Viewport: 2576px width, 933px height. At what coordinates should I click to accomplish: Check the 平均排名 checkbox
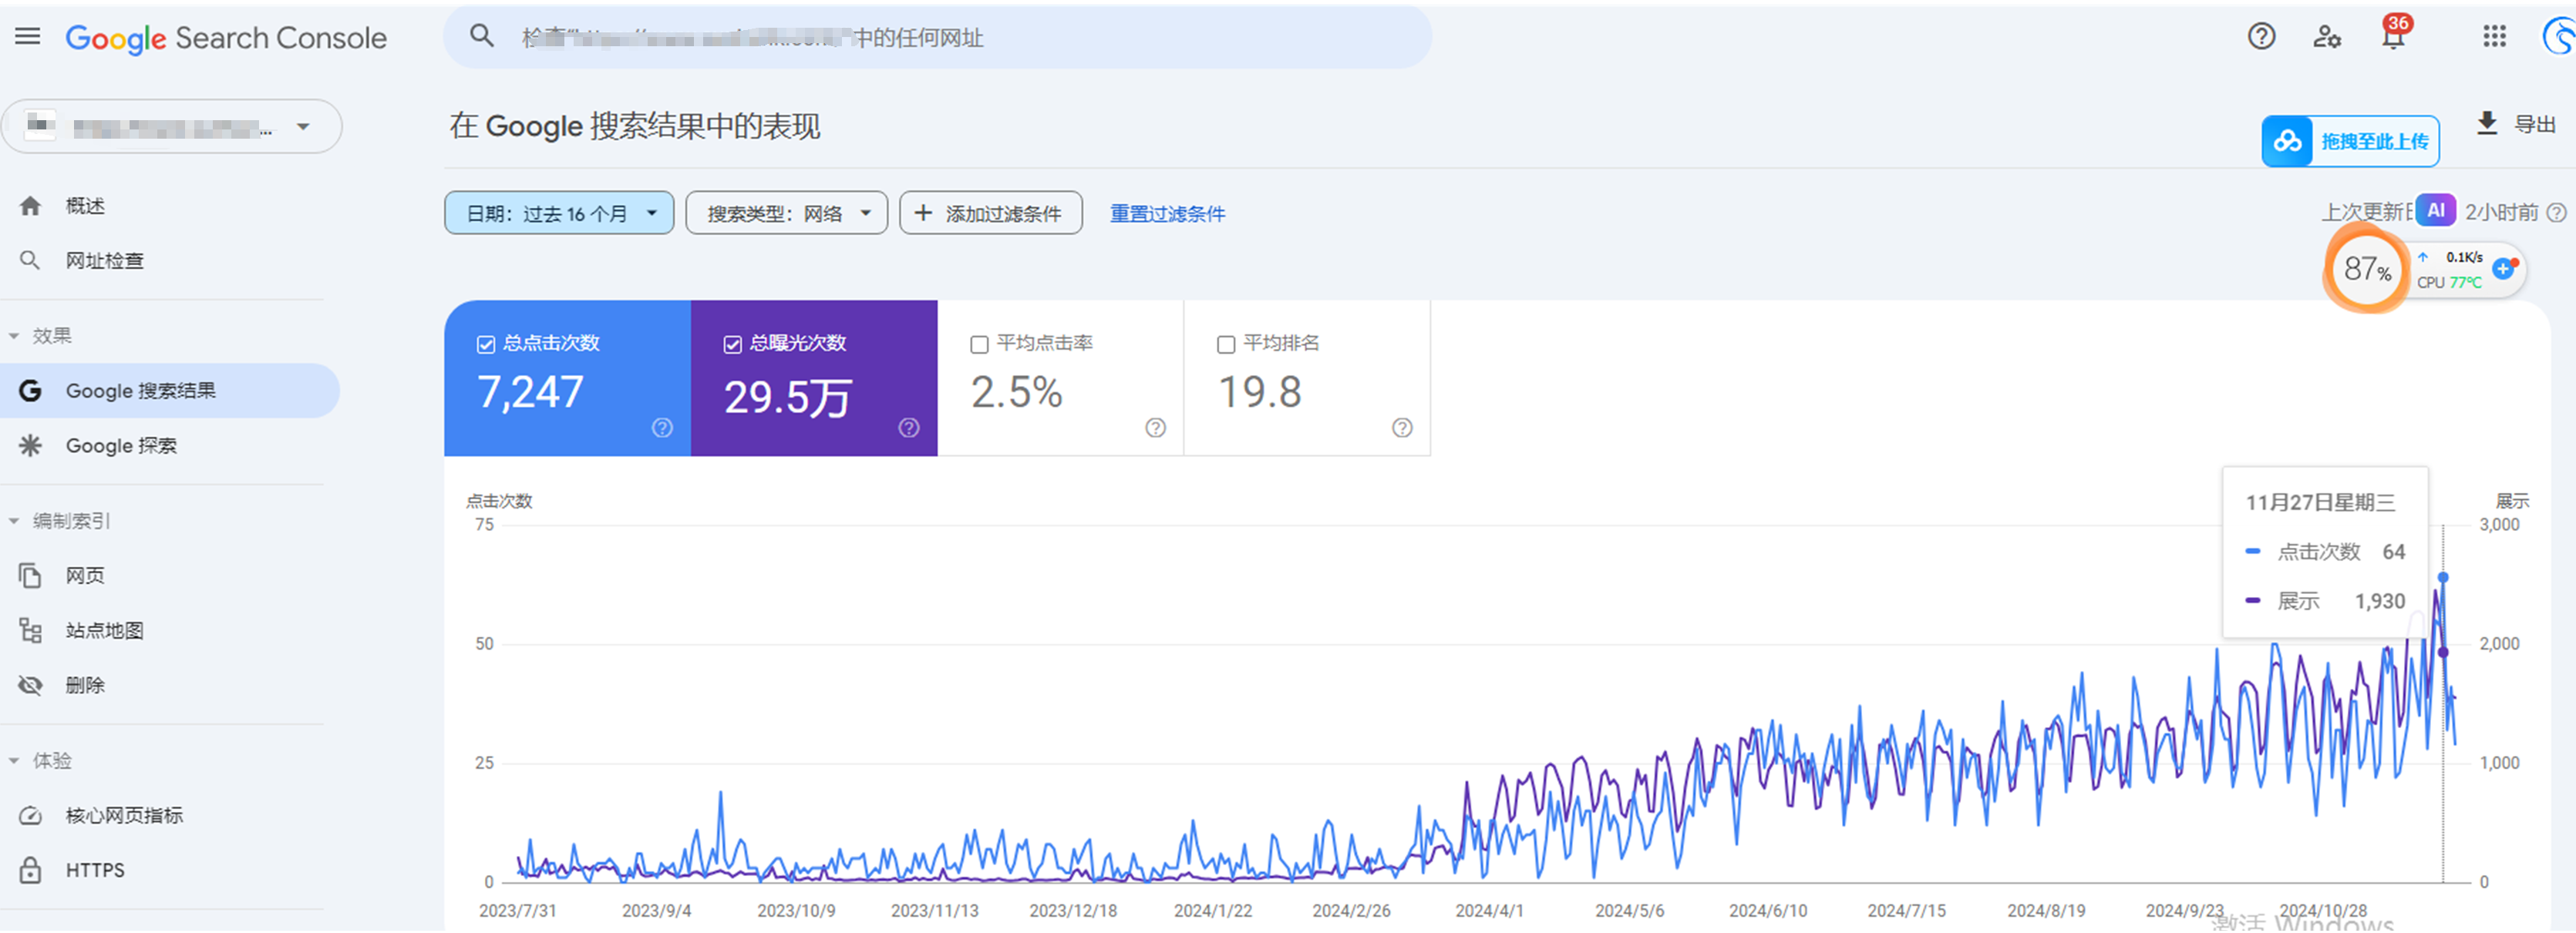tap(1225, 344)
